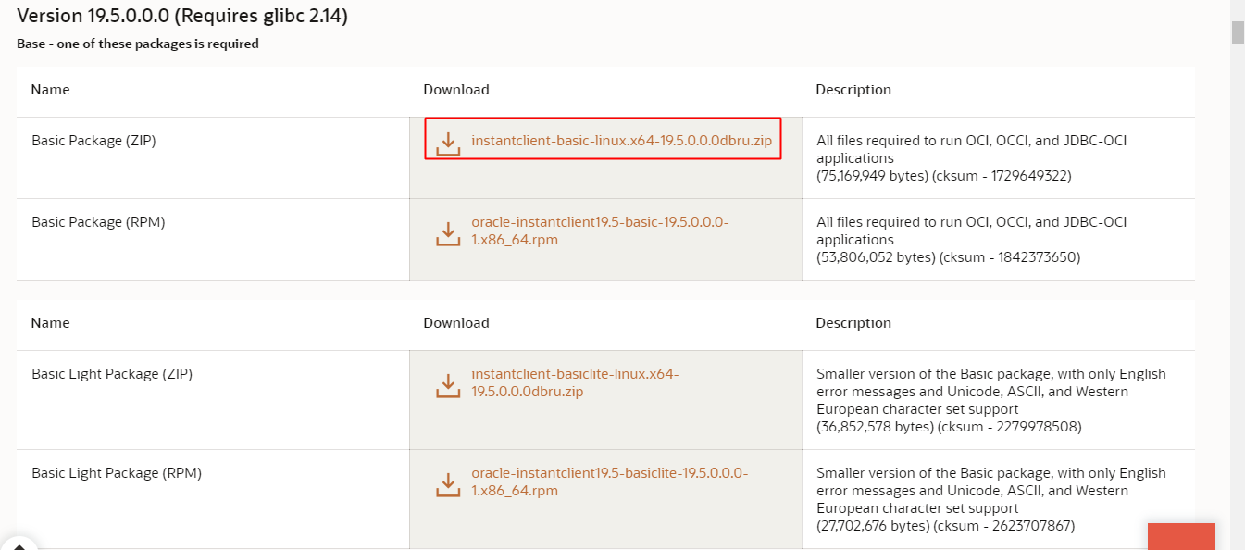Click the first table's Description column header

[853, 90]
